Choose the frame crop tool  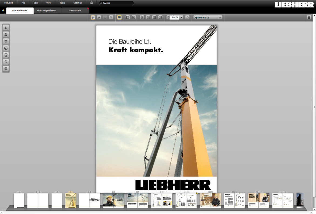105,18
